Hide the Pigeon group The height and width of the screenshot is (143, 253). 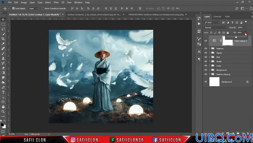206,53
